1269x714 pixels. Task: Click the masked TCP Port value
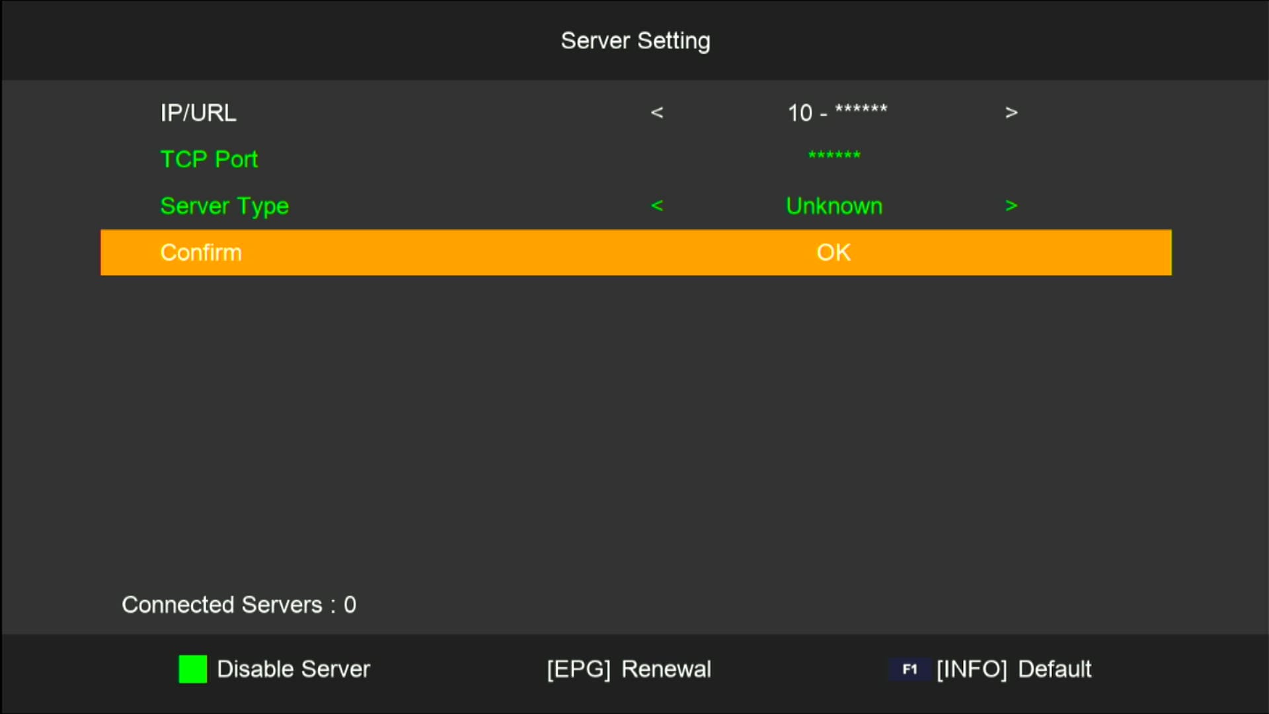[x=834, y=156]
